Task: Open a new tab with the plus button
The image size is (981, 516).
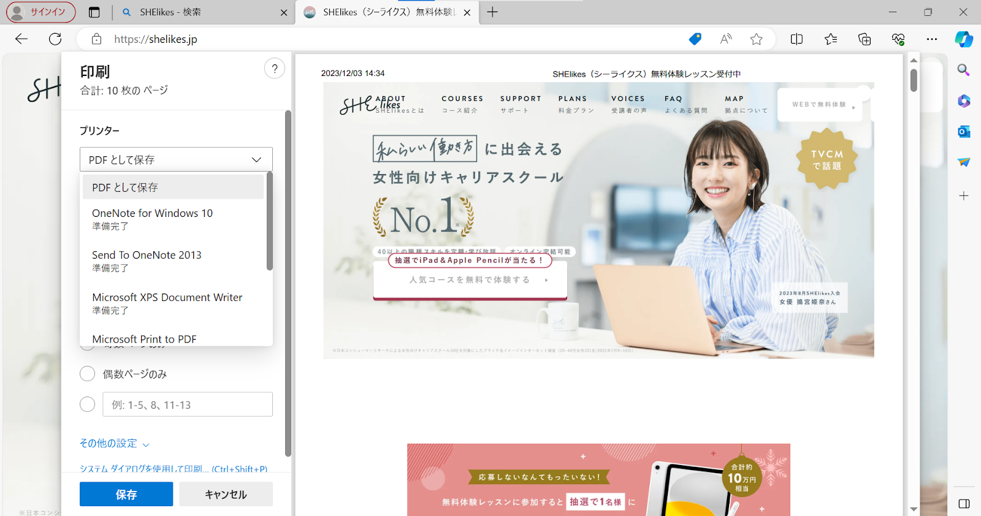Action: point(492,12)
